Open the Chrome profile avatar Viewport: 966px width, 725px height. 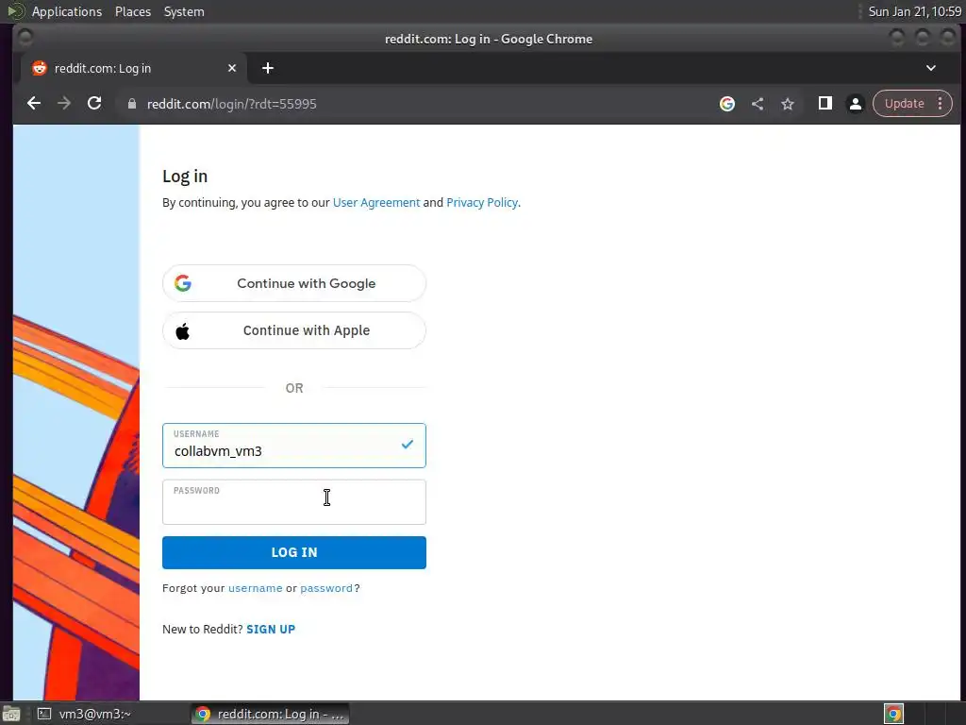tap(855, 104)
